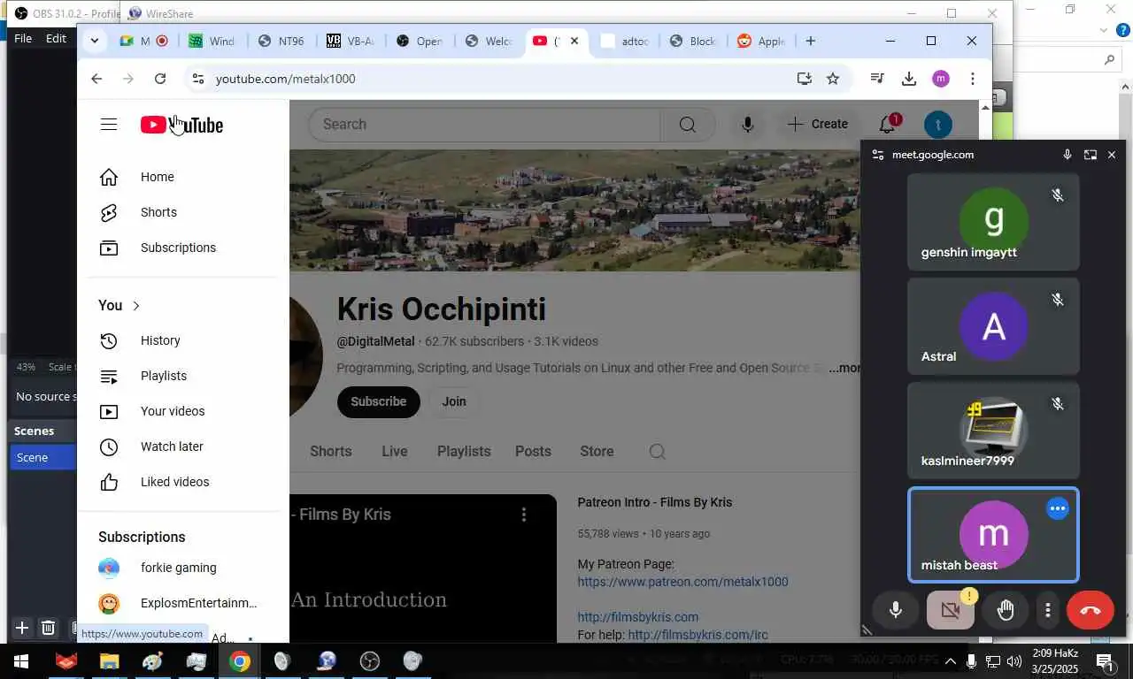Click install app icon in address bar
This screenshot has height=679, width=1133.
804,79
